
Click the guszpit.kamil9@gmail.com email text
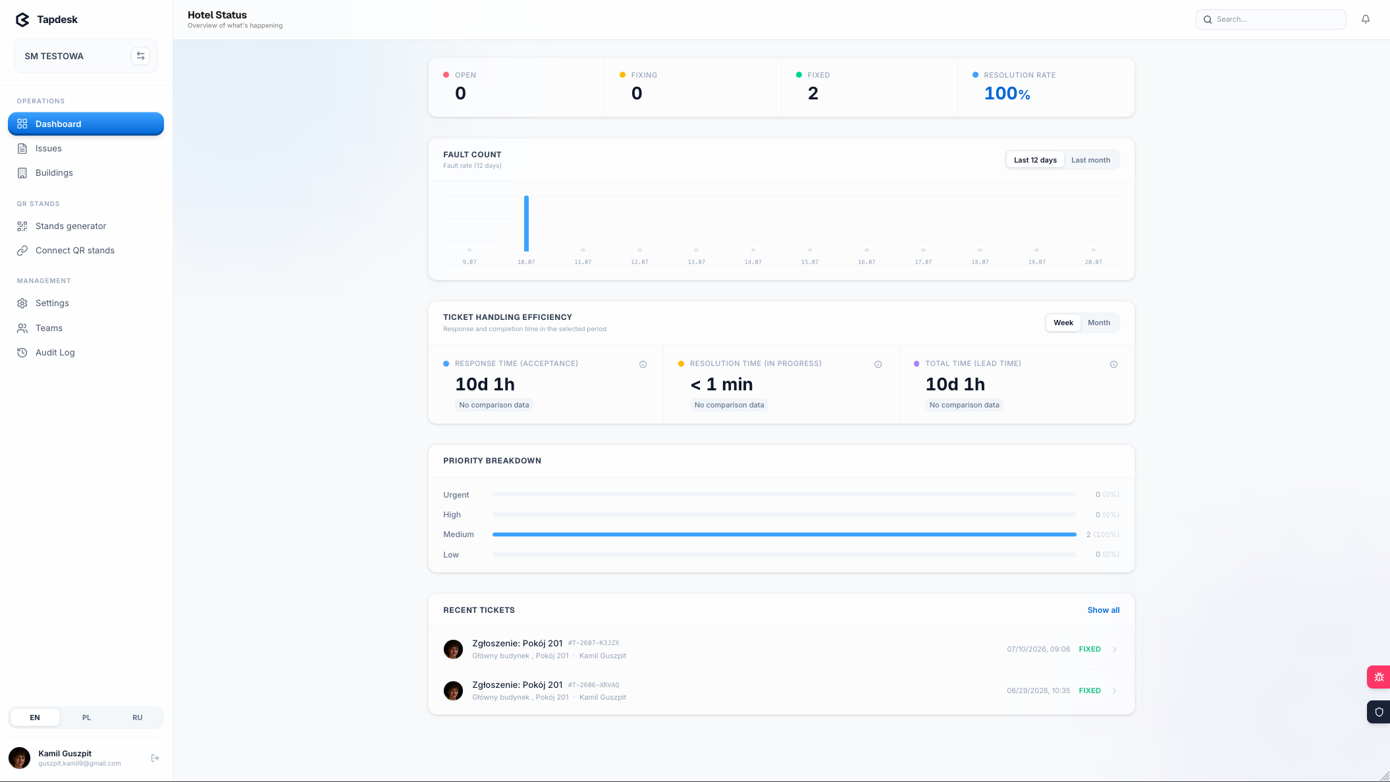[80, 764]
